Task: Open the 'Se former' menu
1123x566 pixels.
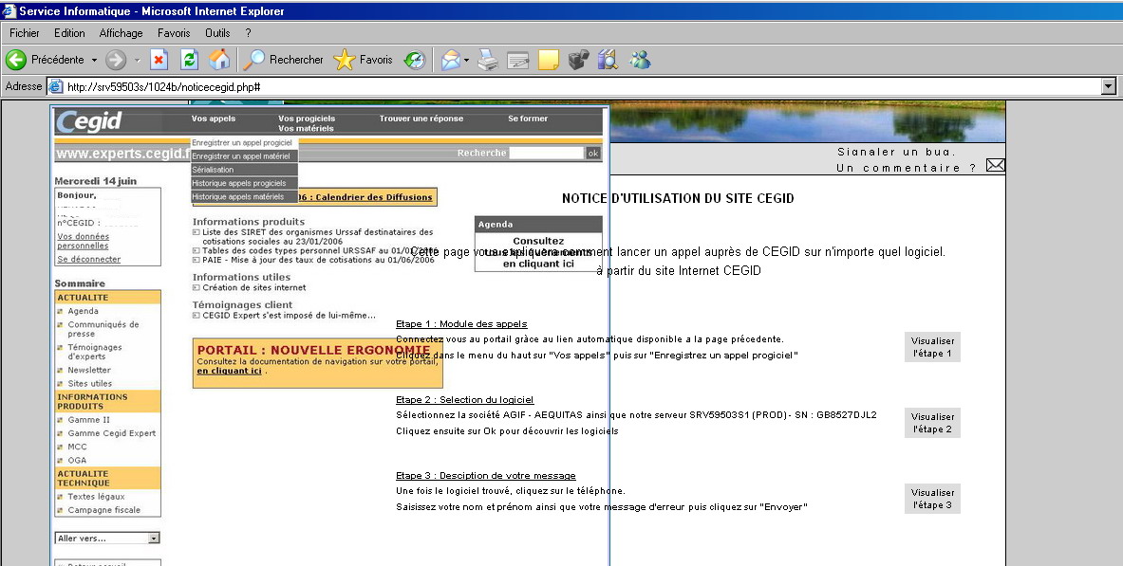Action: point(528,119)
